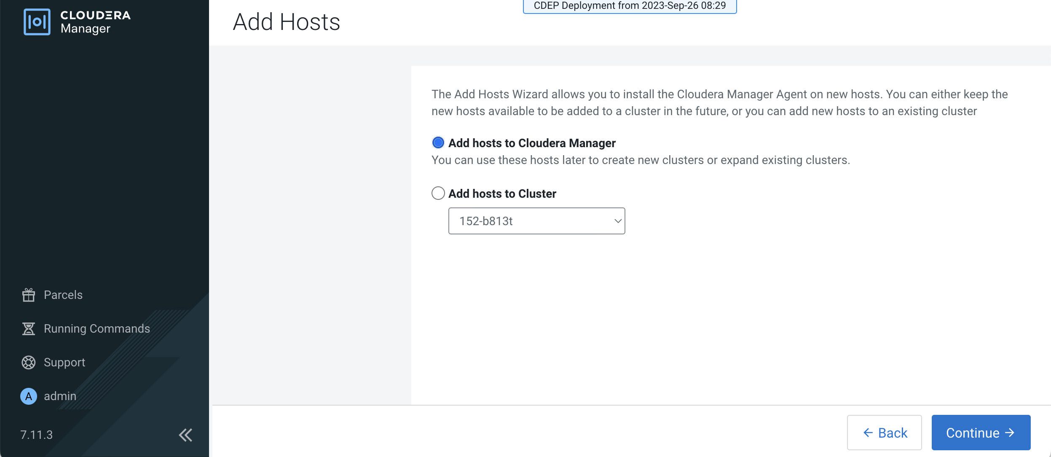This screenshot has height=457, width=1051.
Task: Click the 'Add hosts to Cloudera Manager' label text
Action: [532, 143]
